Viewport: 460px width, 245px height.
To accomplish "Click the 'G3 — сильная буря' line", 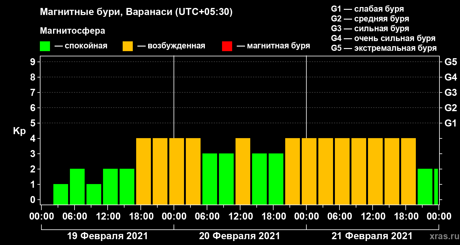I will [x=370, y=28].
